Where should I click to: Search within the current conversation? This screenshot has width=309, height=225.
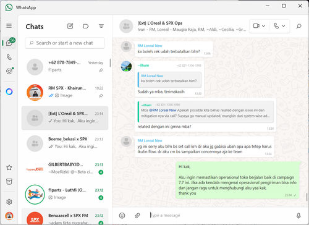pos(298,26)
